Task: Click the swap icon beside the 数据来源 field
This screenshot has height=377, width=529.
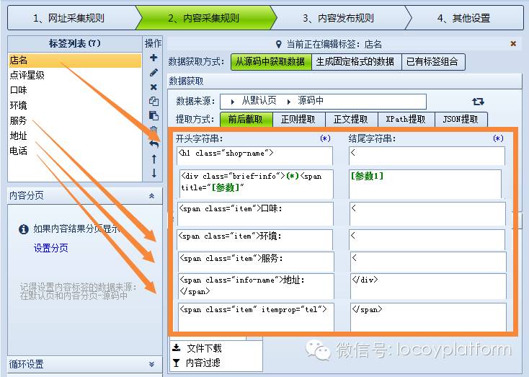Action: (478, 101)
